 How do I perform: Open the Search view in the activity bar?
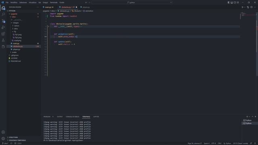(3, 14)
